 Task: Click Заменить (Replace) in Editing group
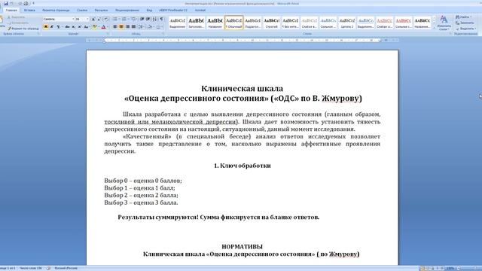point(465,23)
